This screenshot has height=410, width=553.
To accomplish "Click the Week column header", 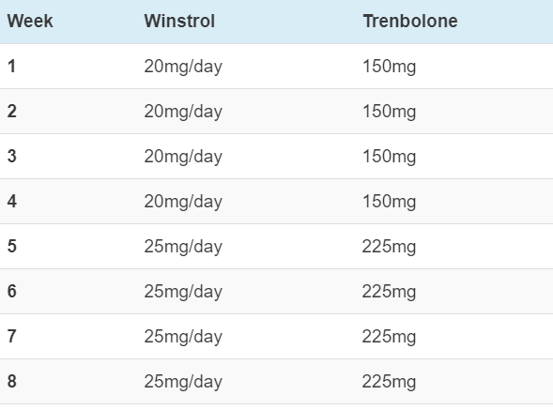I will click(x=30, y=21).
